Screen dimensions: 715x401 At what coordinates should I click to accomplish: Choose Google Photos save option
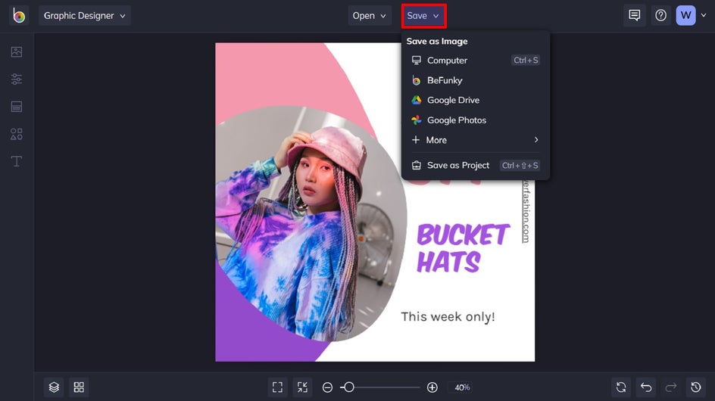[x=475, y=120]
